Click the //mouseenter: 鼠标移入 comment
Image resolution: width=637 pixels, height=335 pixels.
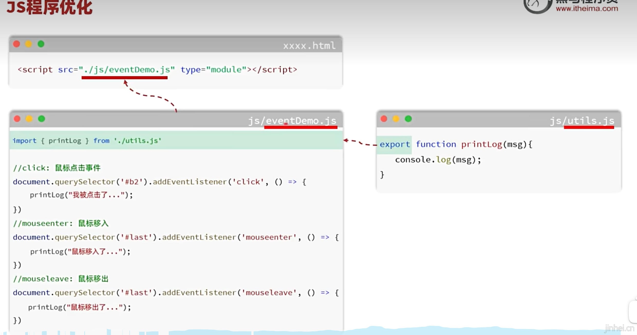pyautogui.click(x=61, y=223)
